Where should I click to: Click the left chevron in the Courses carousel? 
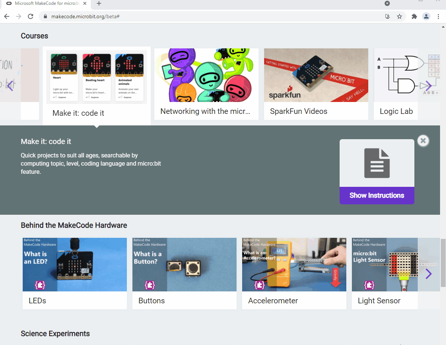click(x=10, y=86)
